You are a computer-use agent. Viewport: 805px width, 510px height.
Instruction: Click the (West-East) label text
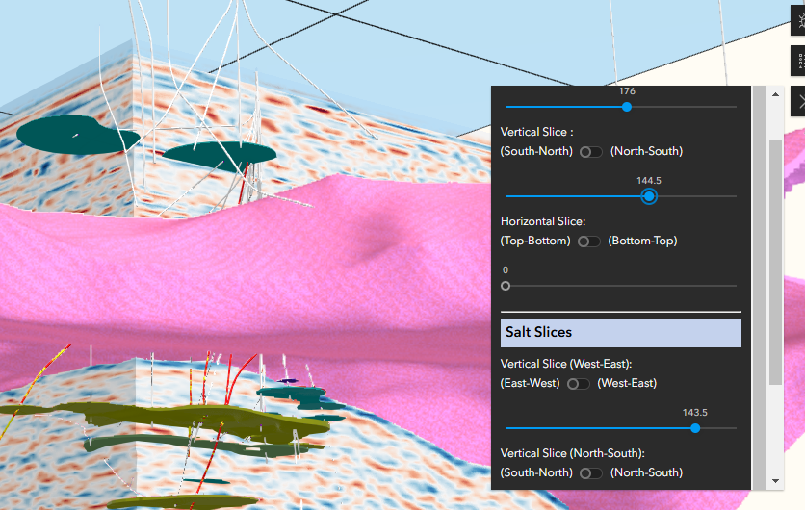point(627,384)
